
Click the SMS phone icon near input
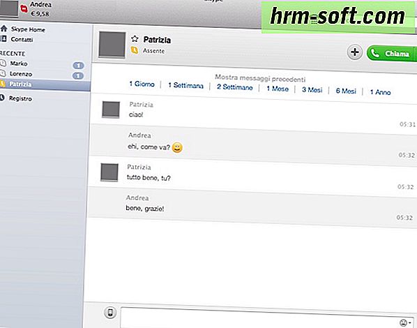[x=110, y=312]
